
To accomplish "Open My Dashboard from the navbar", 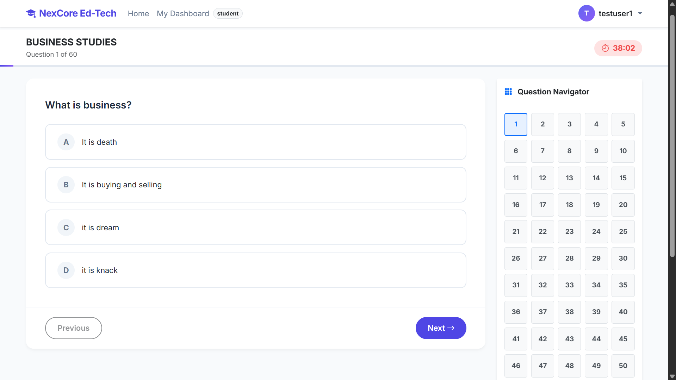I will (x=182, y=14).
